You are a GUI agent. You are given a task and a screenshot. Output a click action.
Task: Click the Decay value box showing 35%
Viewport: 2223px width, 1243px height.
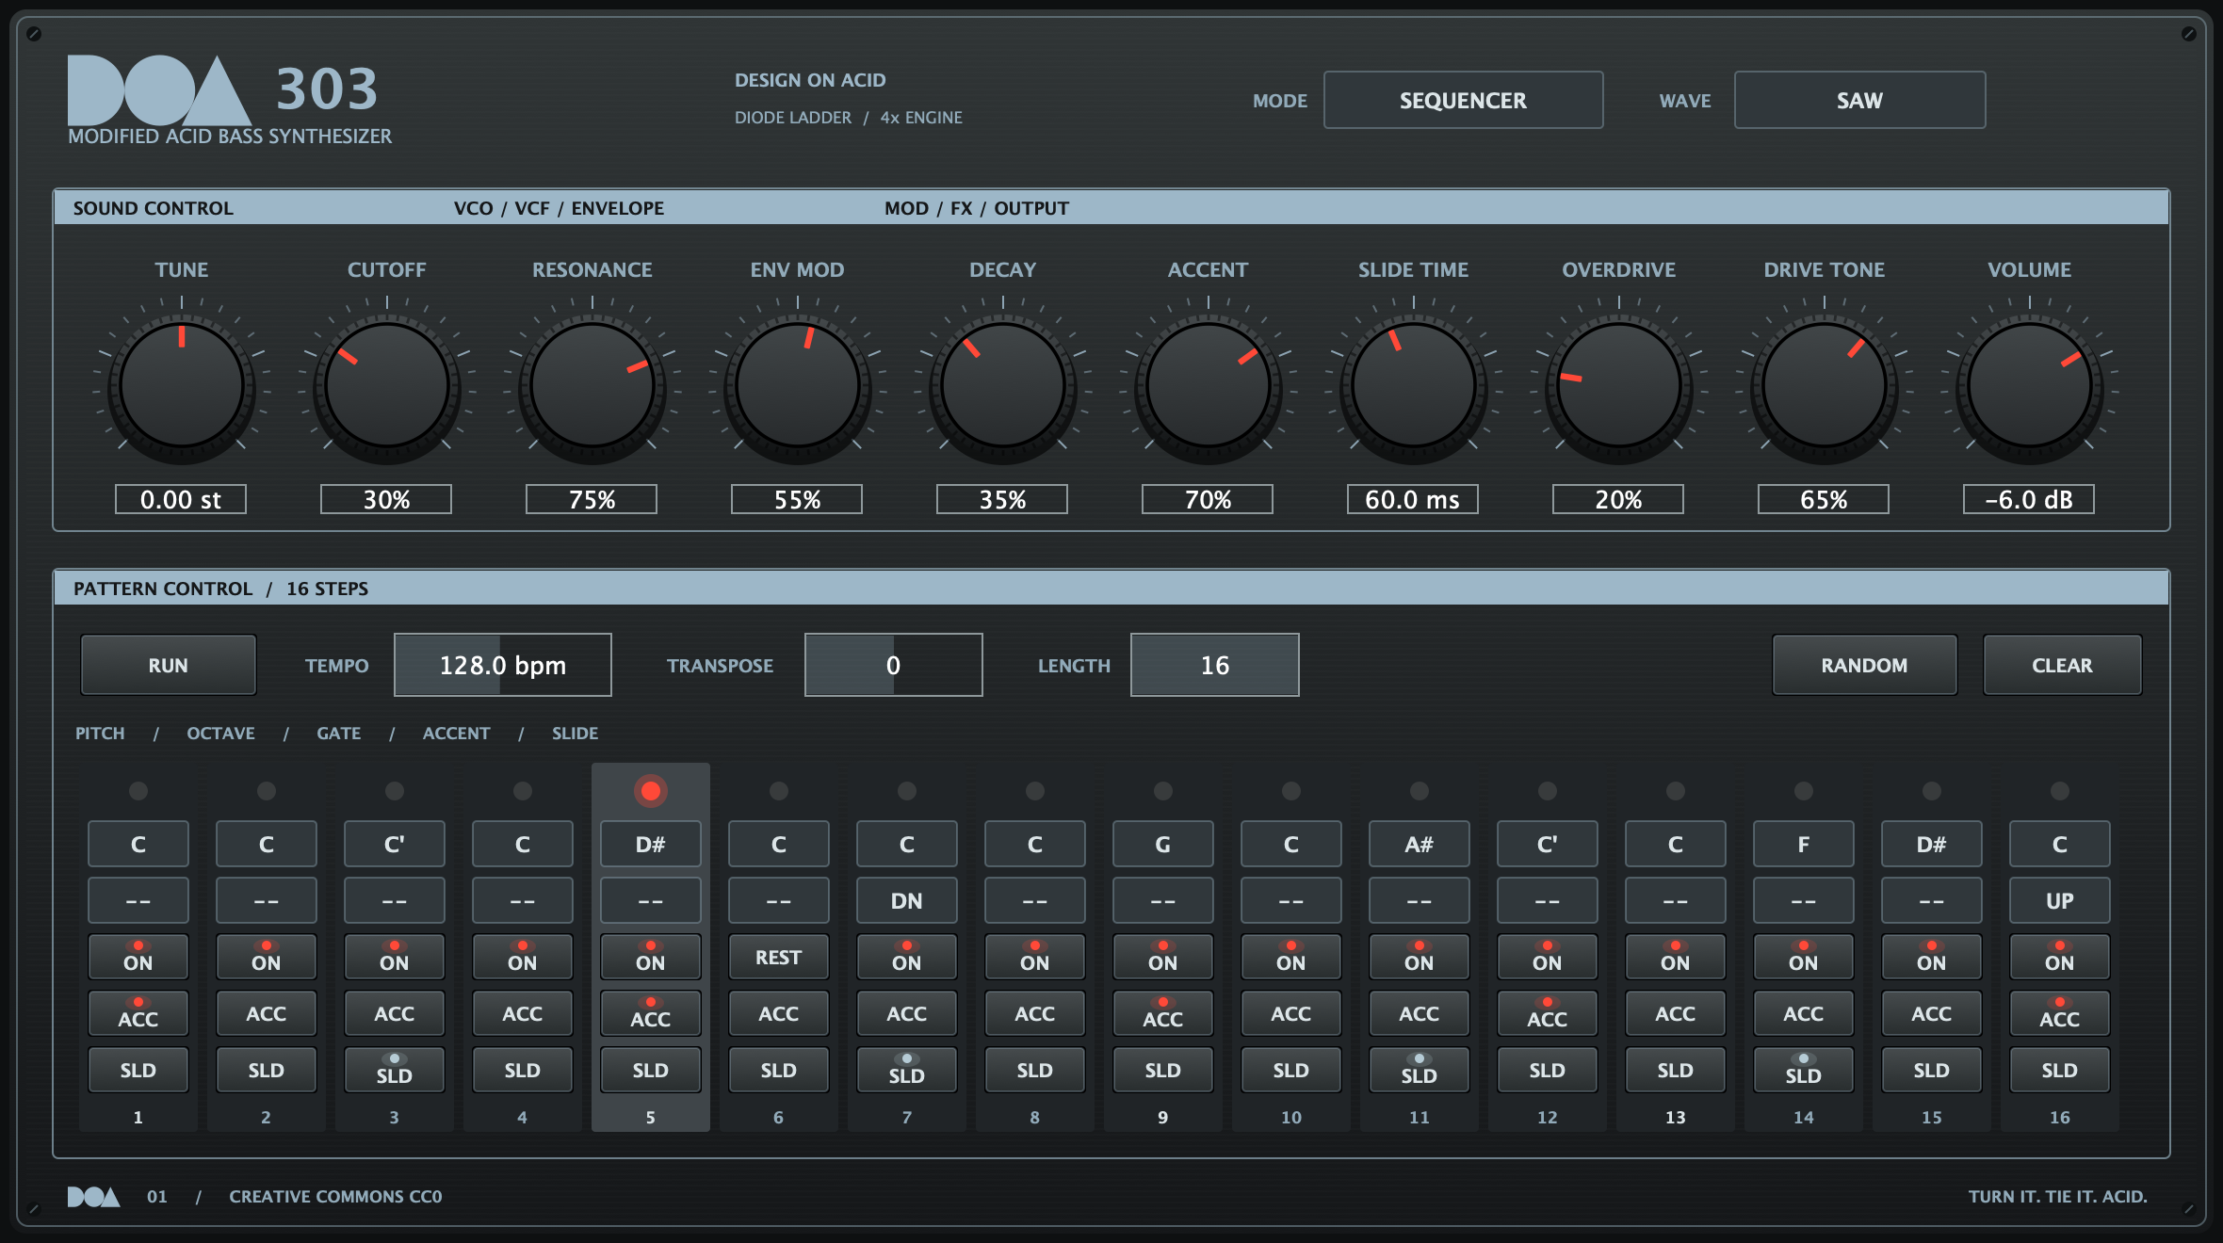pyautogui.click(x=1002, y=499)
